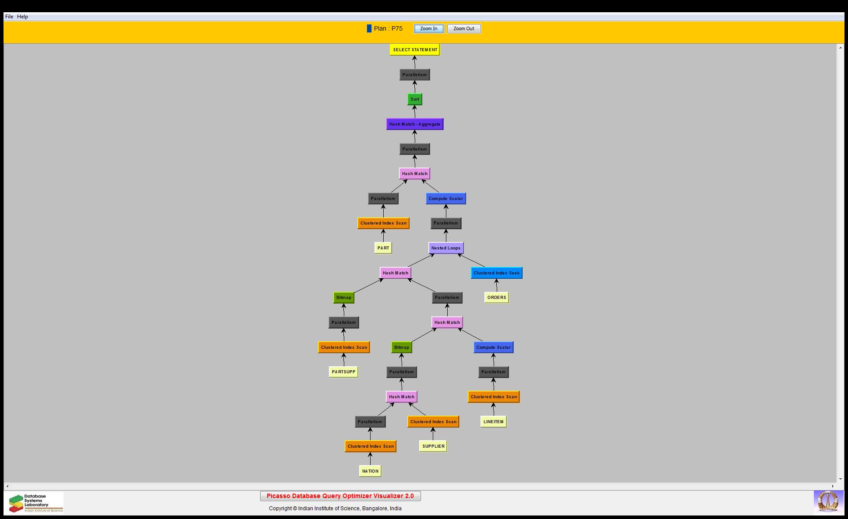Click the blue Plan P75 color swatch

tap(369, 28)
